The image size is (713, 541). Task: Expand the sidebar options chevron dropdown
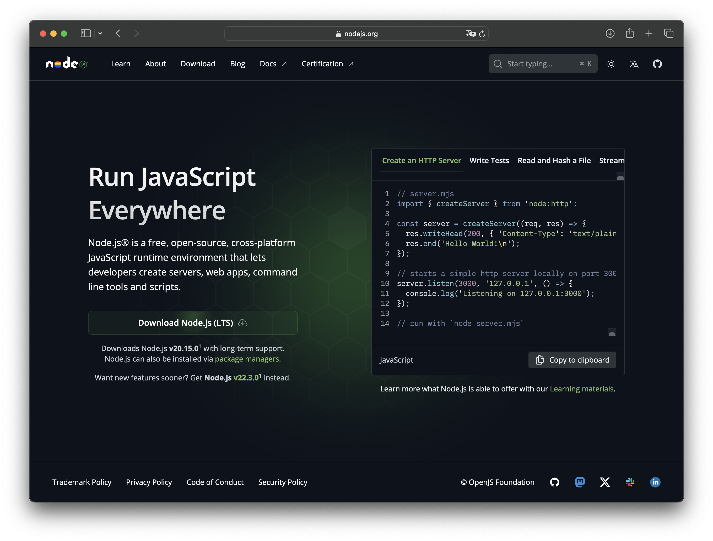point(100,34)
